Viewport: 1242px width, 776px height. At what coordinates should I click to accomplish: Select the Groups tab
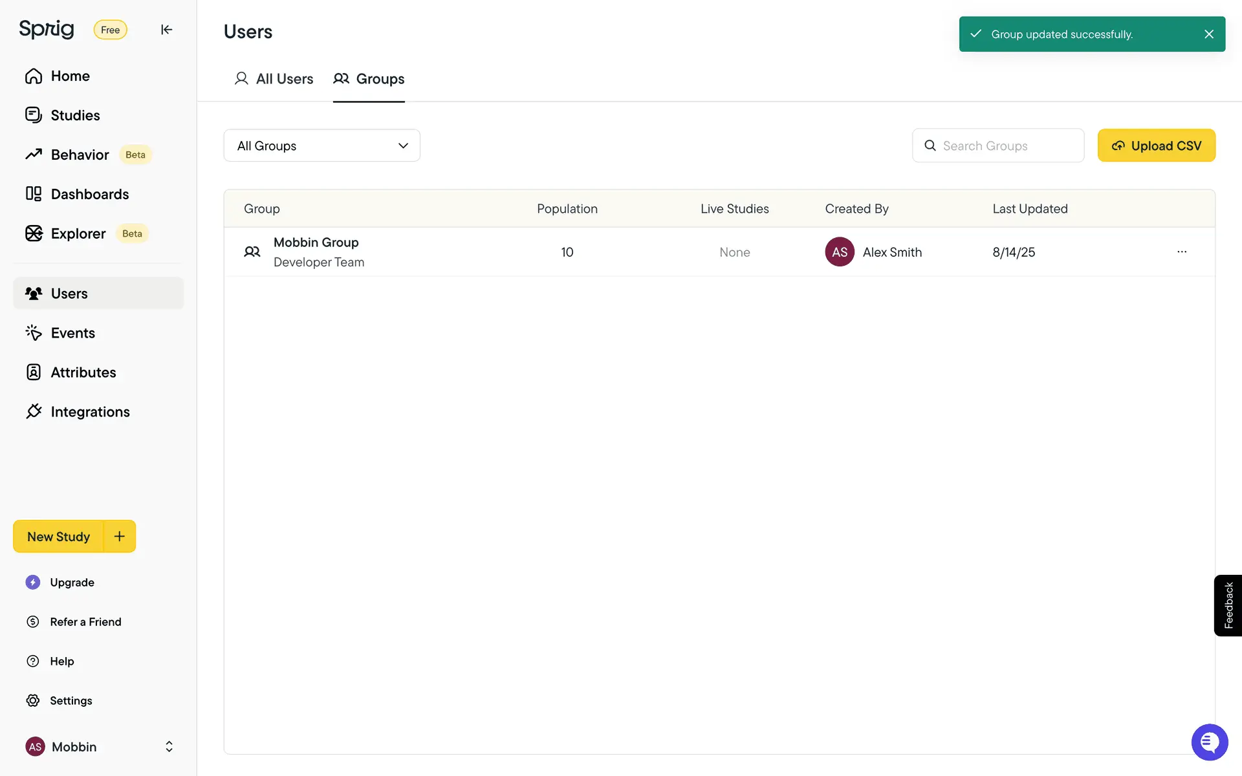pyautogui.click(x=369, y=80)
